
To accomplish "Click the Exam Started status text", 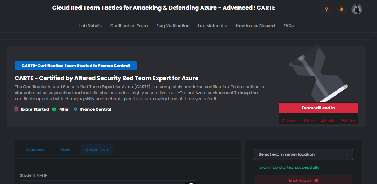I will 35,109.
